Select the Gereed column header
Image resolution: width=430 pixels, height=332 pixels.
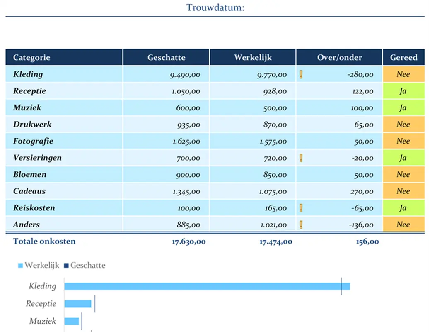(x=403, y=57)
